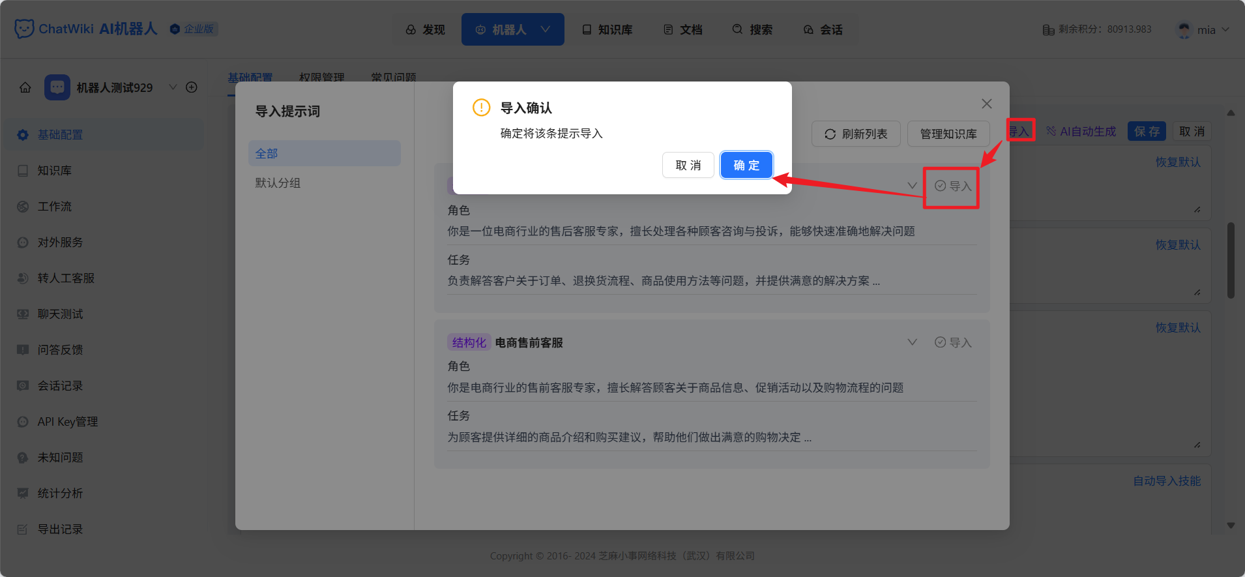Click the 统计分析 sidebar icon
The width and height of the screenshot is (1245, 577).
pyautogui.click(x=23, y=494)
